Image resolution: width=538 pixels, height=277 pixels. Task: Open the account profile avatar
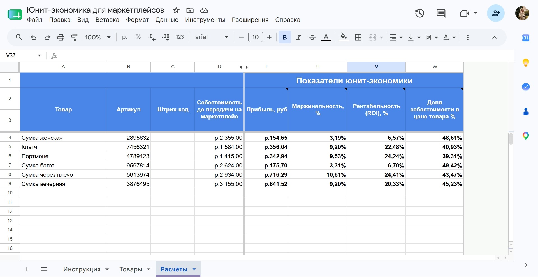tap(522, 13)
